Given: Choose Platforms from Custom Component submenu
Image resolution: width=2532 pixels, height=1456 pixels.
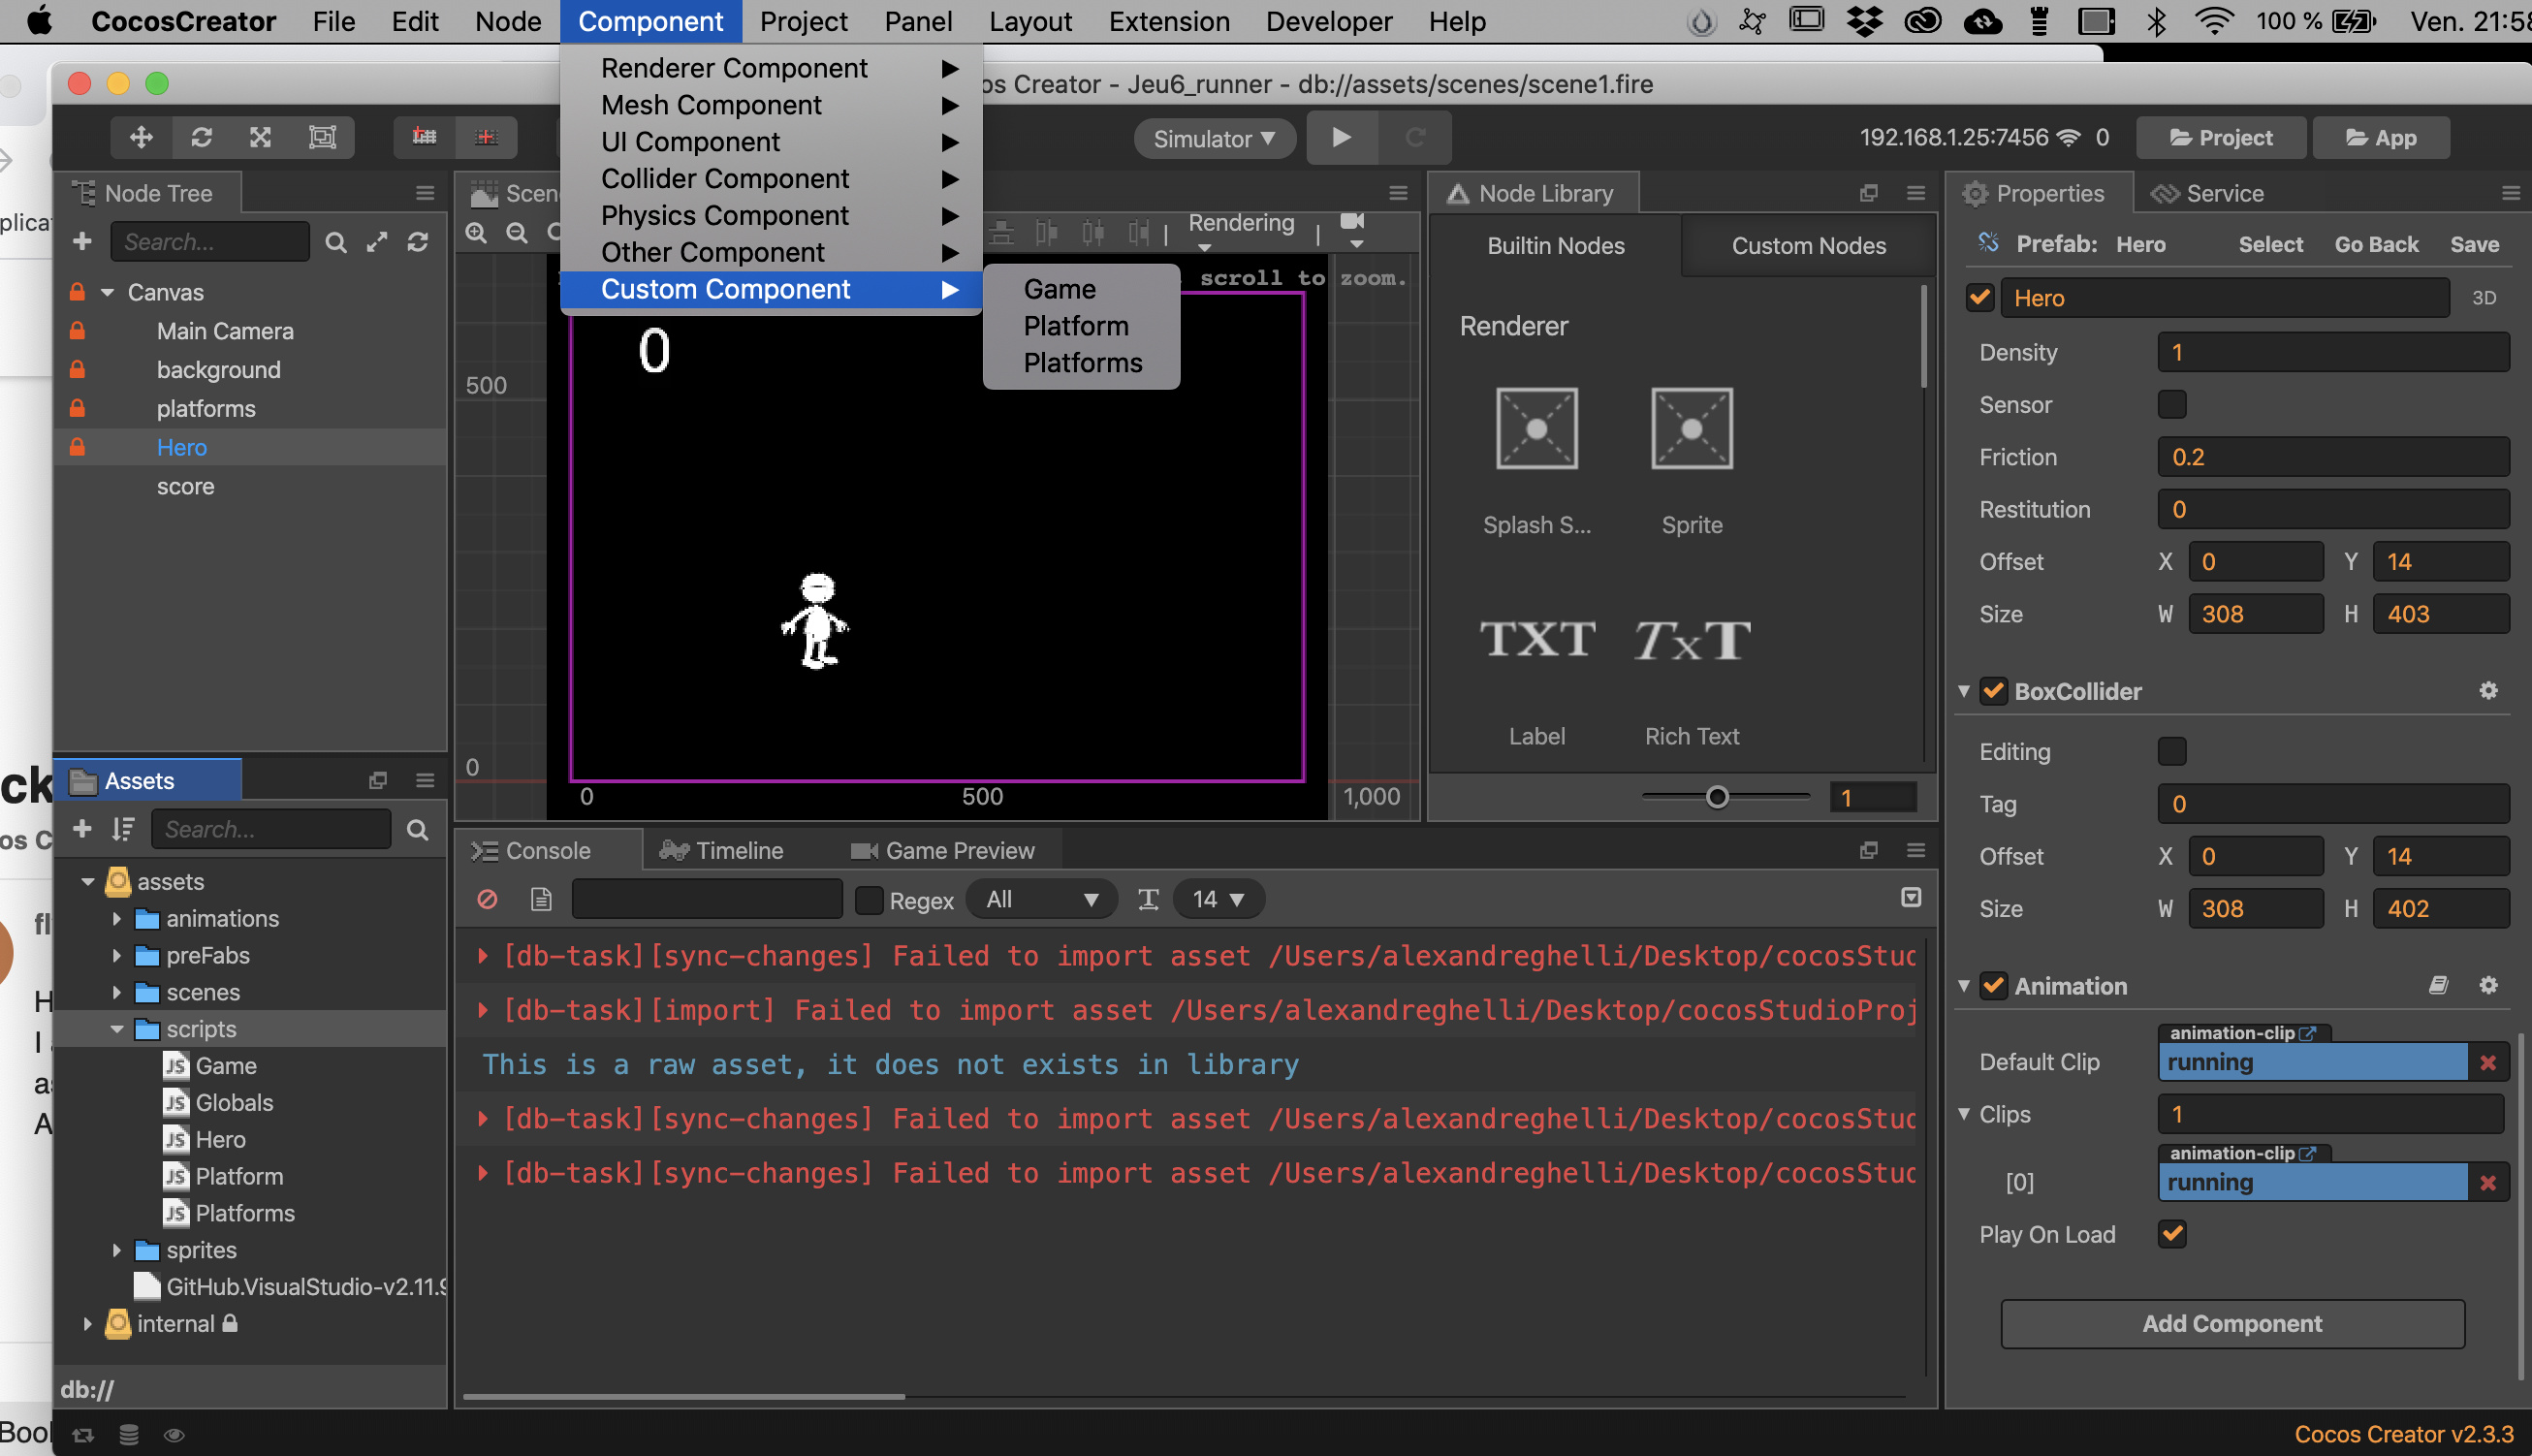Looking at the screenshot, I should 1082,363.
